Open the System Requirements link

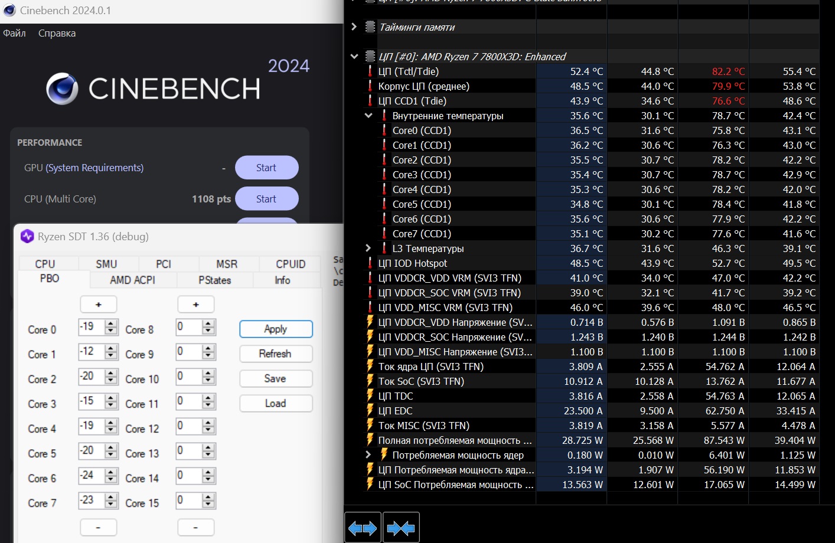click(x=94, y=168)
